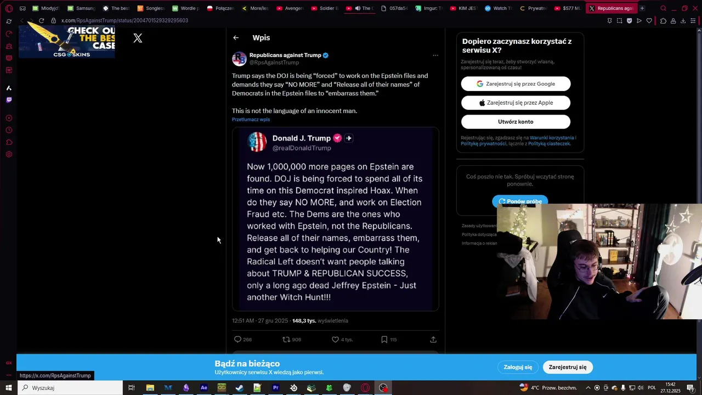Viewport: 702px width, 395px height.
Task: Open After Effects from the taskbar
Action: (x=204, y=388)
